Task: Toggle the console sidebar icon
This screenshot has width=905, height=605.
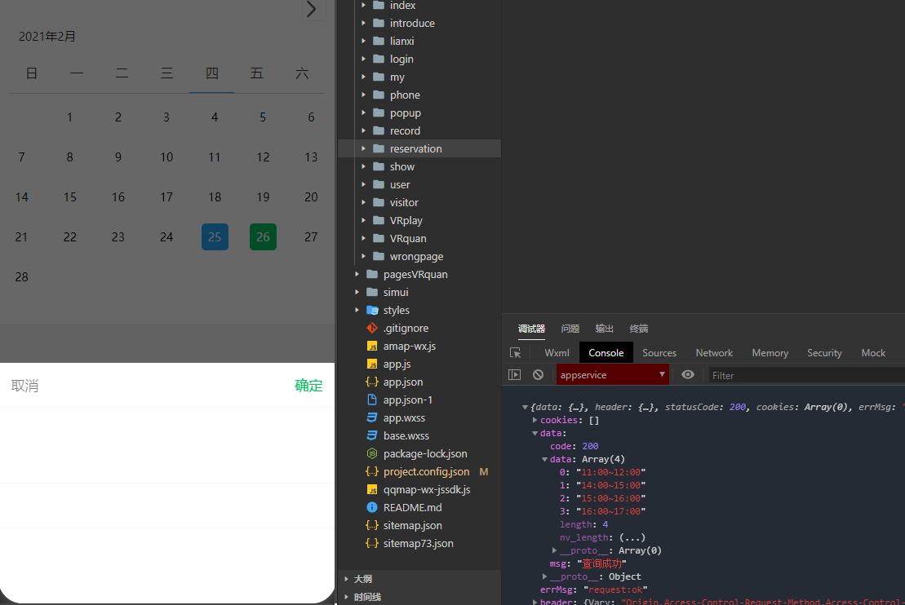Action: 514,375
